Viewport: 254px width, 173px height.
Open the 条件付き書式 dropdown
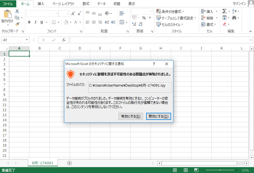click(170, 11)
